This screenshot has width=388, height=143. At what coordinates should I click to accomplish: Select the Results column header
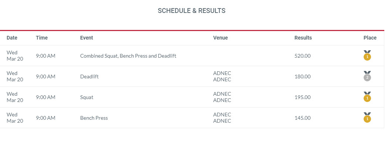click(x=303, y=38)
